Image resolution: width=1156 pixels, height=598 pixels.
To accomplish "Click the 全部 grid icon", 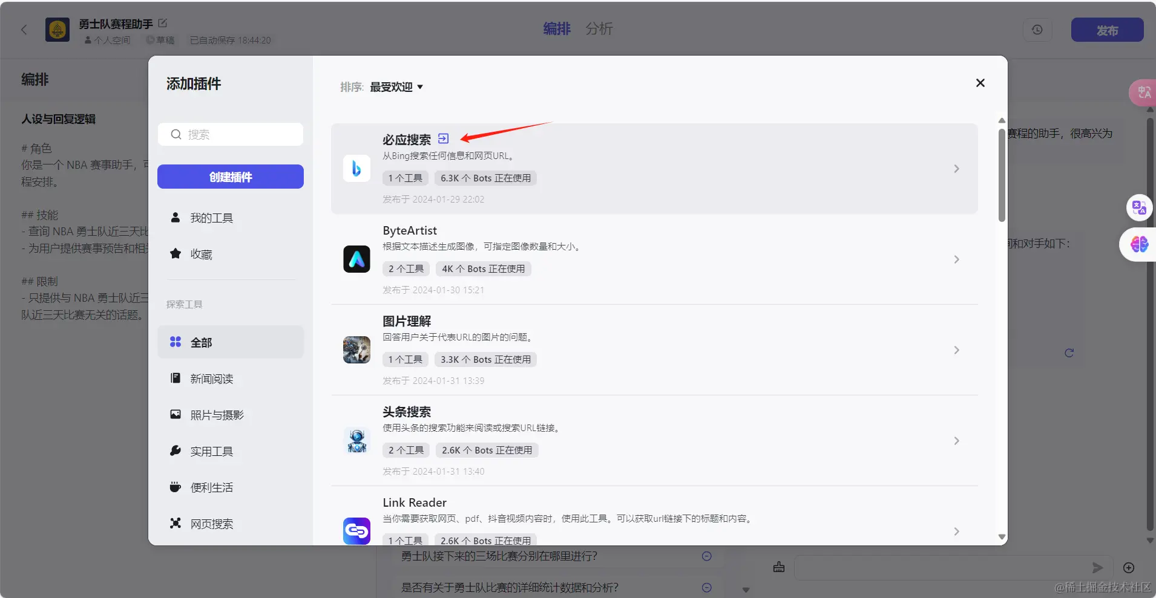I will point(176,342).
